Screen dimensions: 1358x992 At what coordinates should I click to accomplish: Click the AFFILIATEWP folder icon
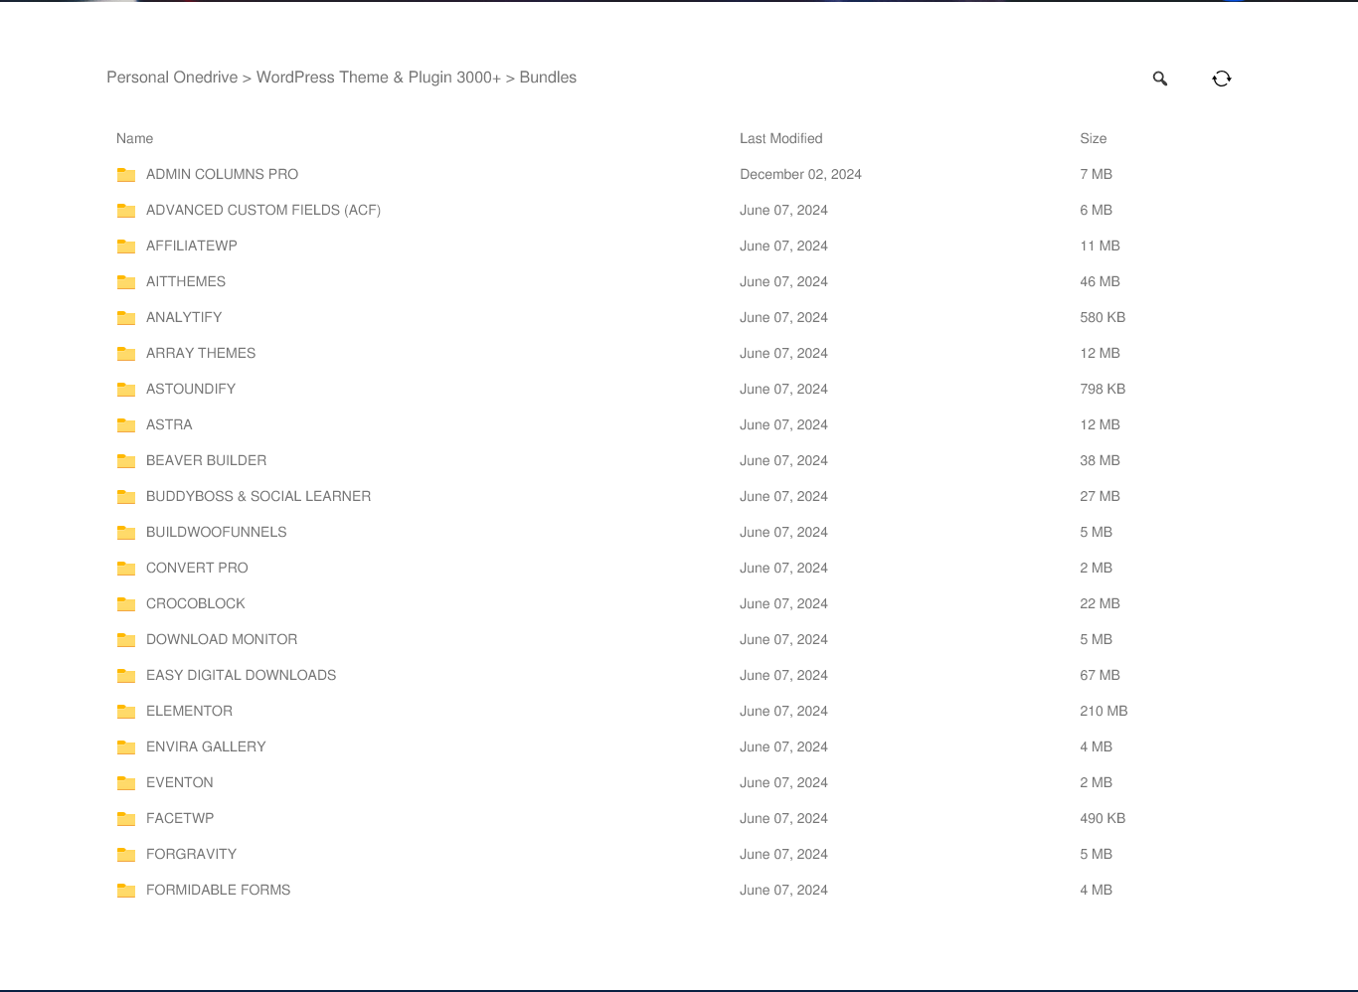click(x=126, y=247)
